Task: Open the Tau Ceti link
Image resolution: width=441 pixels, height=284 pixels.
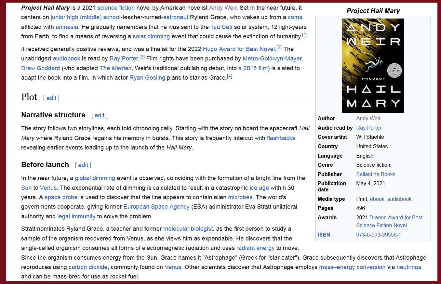Action: click(221, 27)
